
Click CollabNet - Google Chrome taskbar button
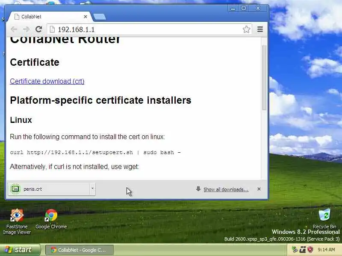coord(80,250)
